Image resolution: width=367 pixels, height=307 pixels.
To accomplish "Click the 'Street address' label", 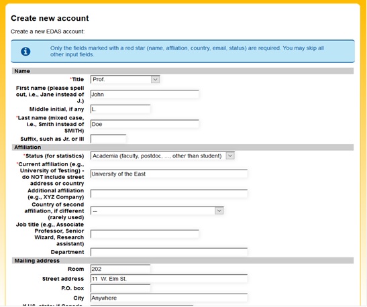I will 63,279.
